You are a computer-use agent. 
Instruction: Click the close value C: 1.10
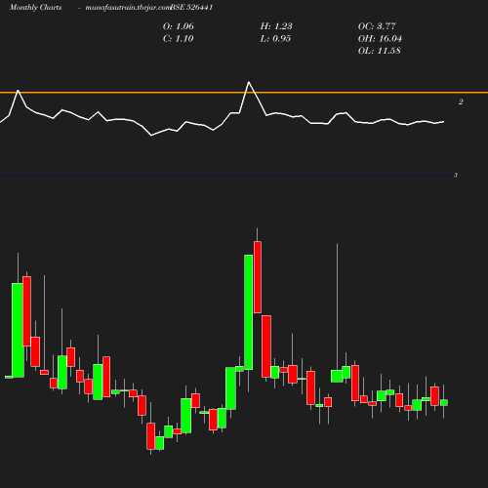click(x=179, y=39)
